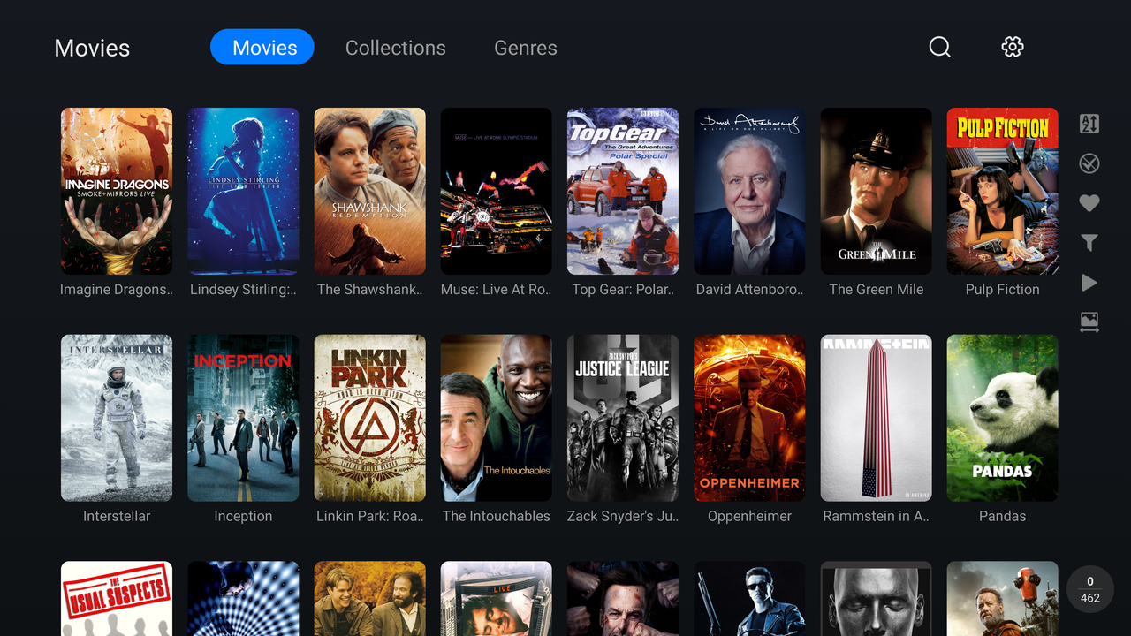Switch to the Collections tab

click(395, 48)
